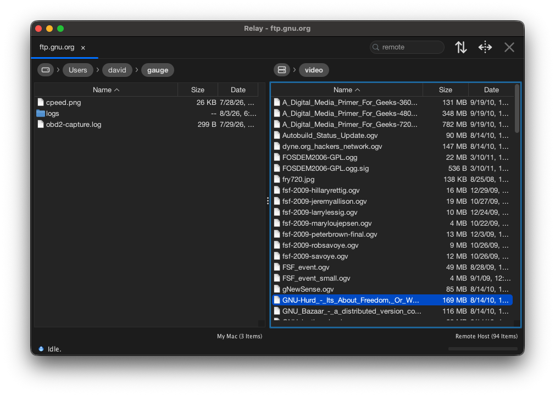The image size is (555, 396).
Task: Select cpeed.png file icon
Action: [41, 102]
